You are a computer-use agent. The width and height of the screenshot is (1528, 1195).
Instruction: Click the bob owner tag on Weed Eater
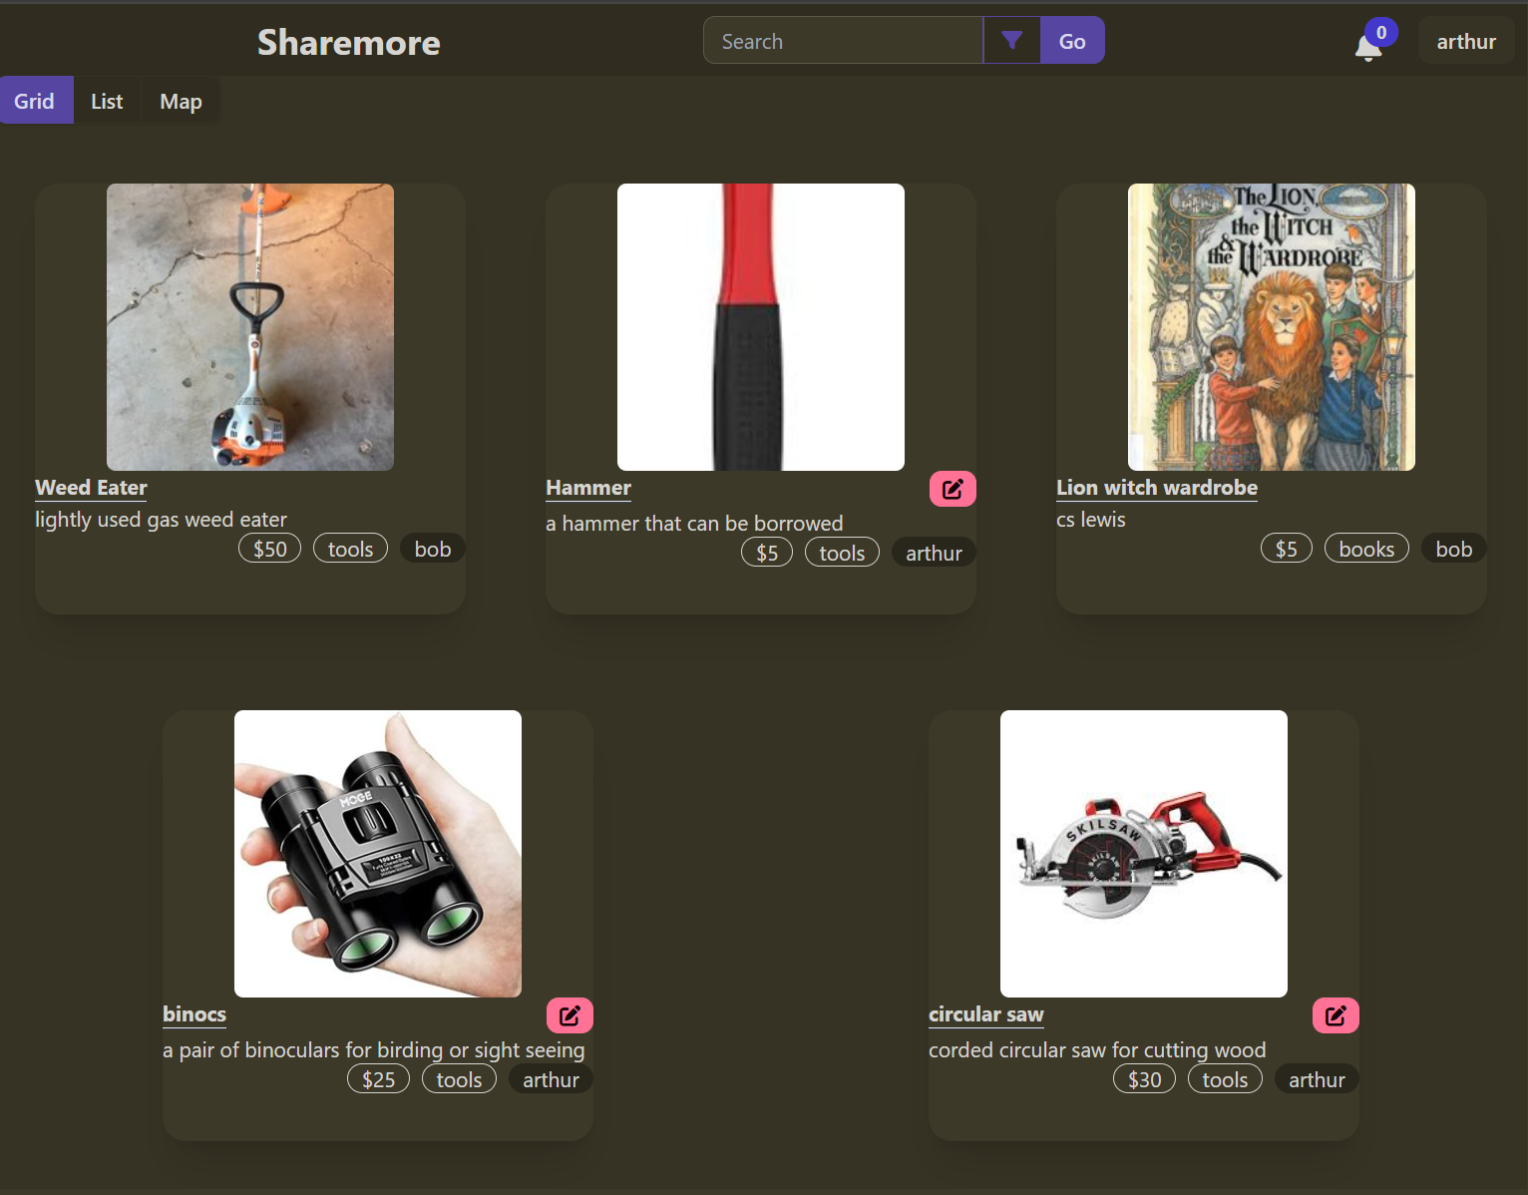pos(433,549)
